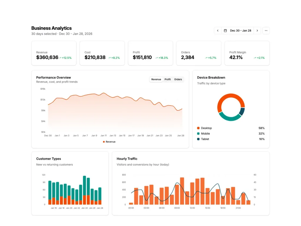Click the Revenue trend arrow icon
The width and height of the screenshot is (301, 226).
pos(60,58)
